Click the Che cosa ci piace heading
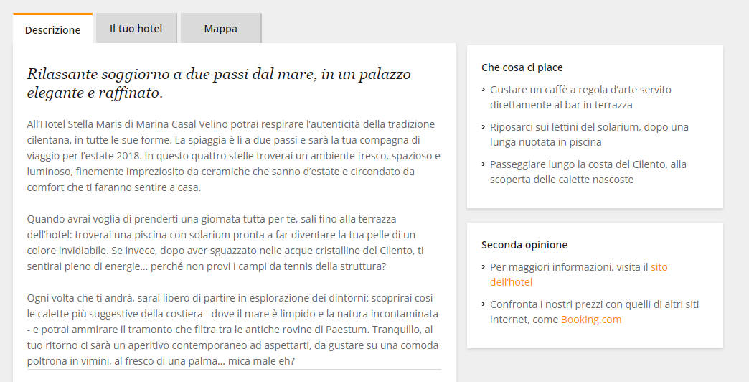This screenshot has width=749, height=382. tap(522, 67)
